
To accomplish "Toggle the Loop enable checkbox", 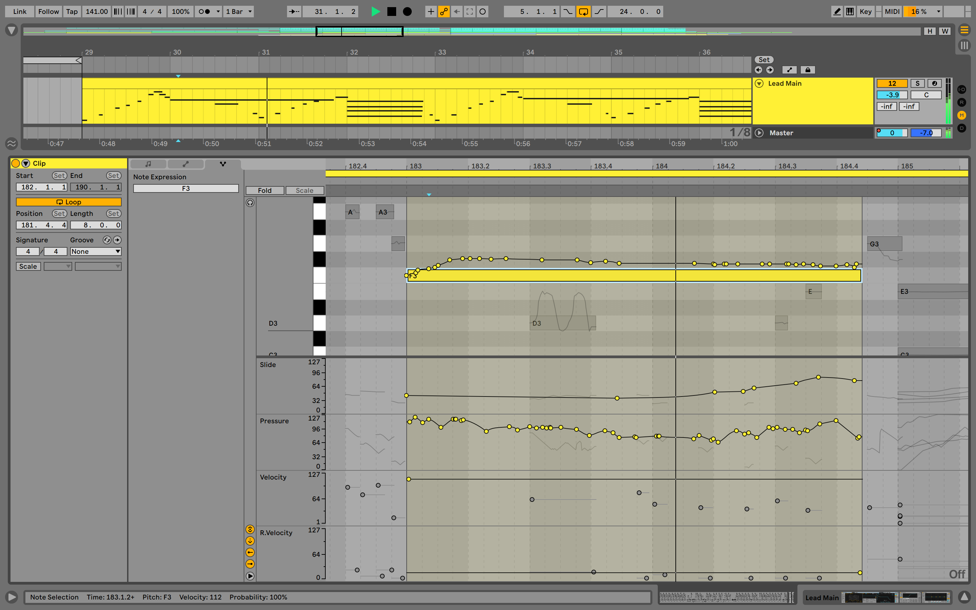I will [66, 202].
